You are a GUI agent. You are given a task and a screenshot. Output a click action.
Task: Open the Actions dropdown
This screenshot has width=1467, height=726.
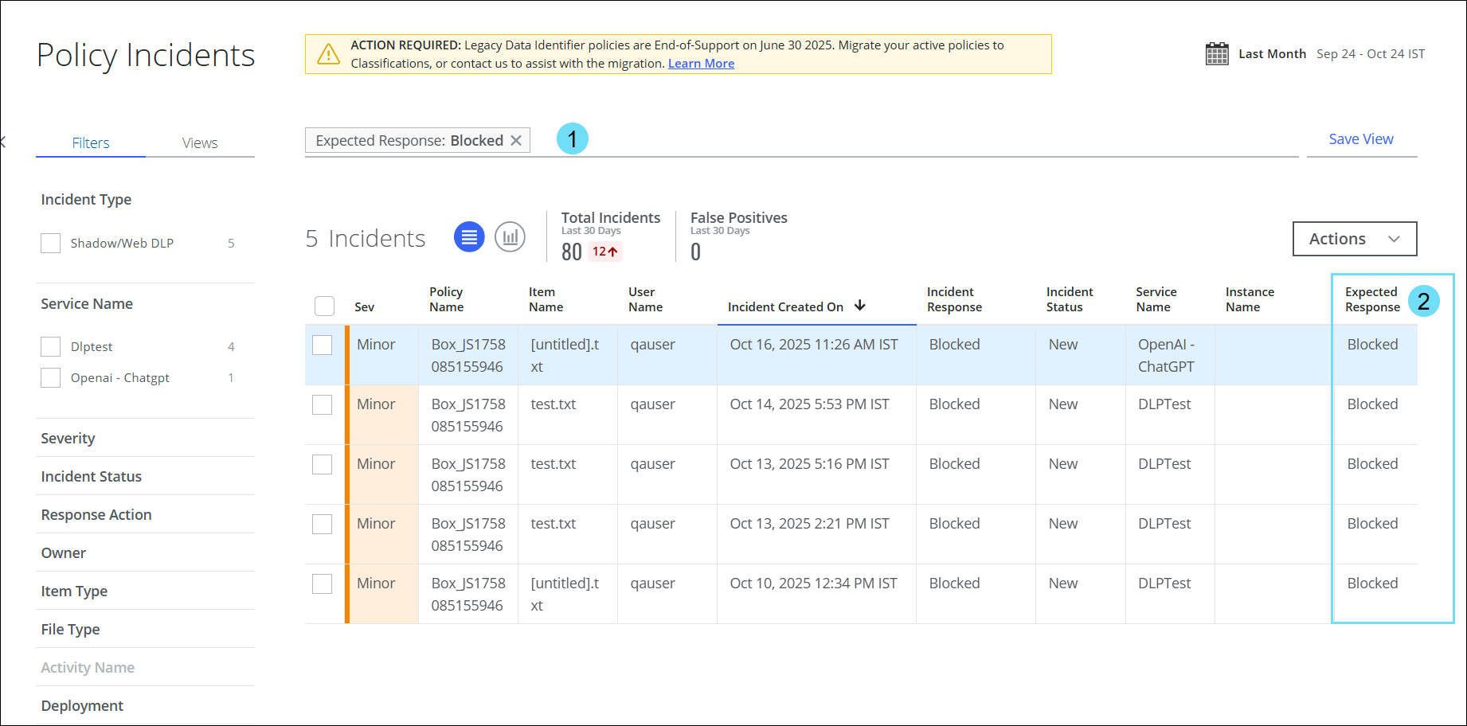tap(1354, 239)
